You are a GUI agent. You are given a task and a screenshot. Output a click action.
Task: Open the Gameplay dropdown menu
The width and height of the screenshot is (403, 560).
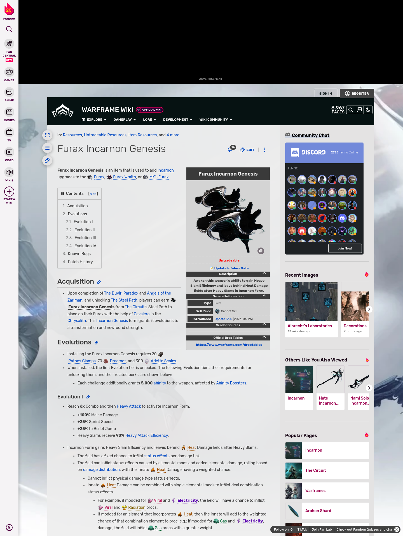(x=125, y=120)
